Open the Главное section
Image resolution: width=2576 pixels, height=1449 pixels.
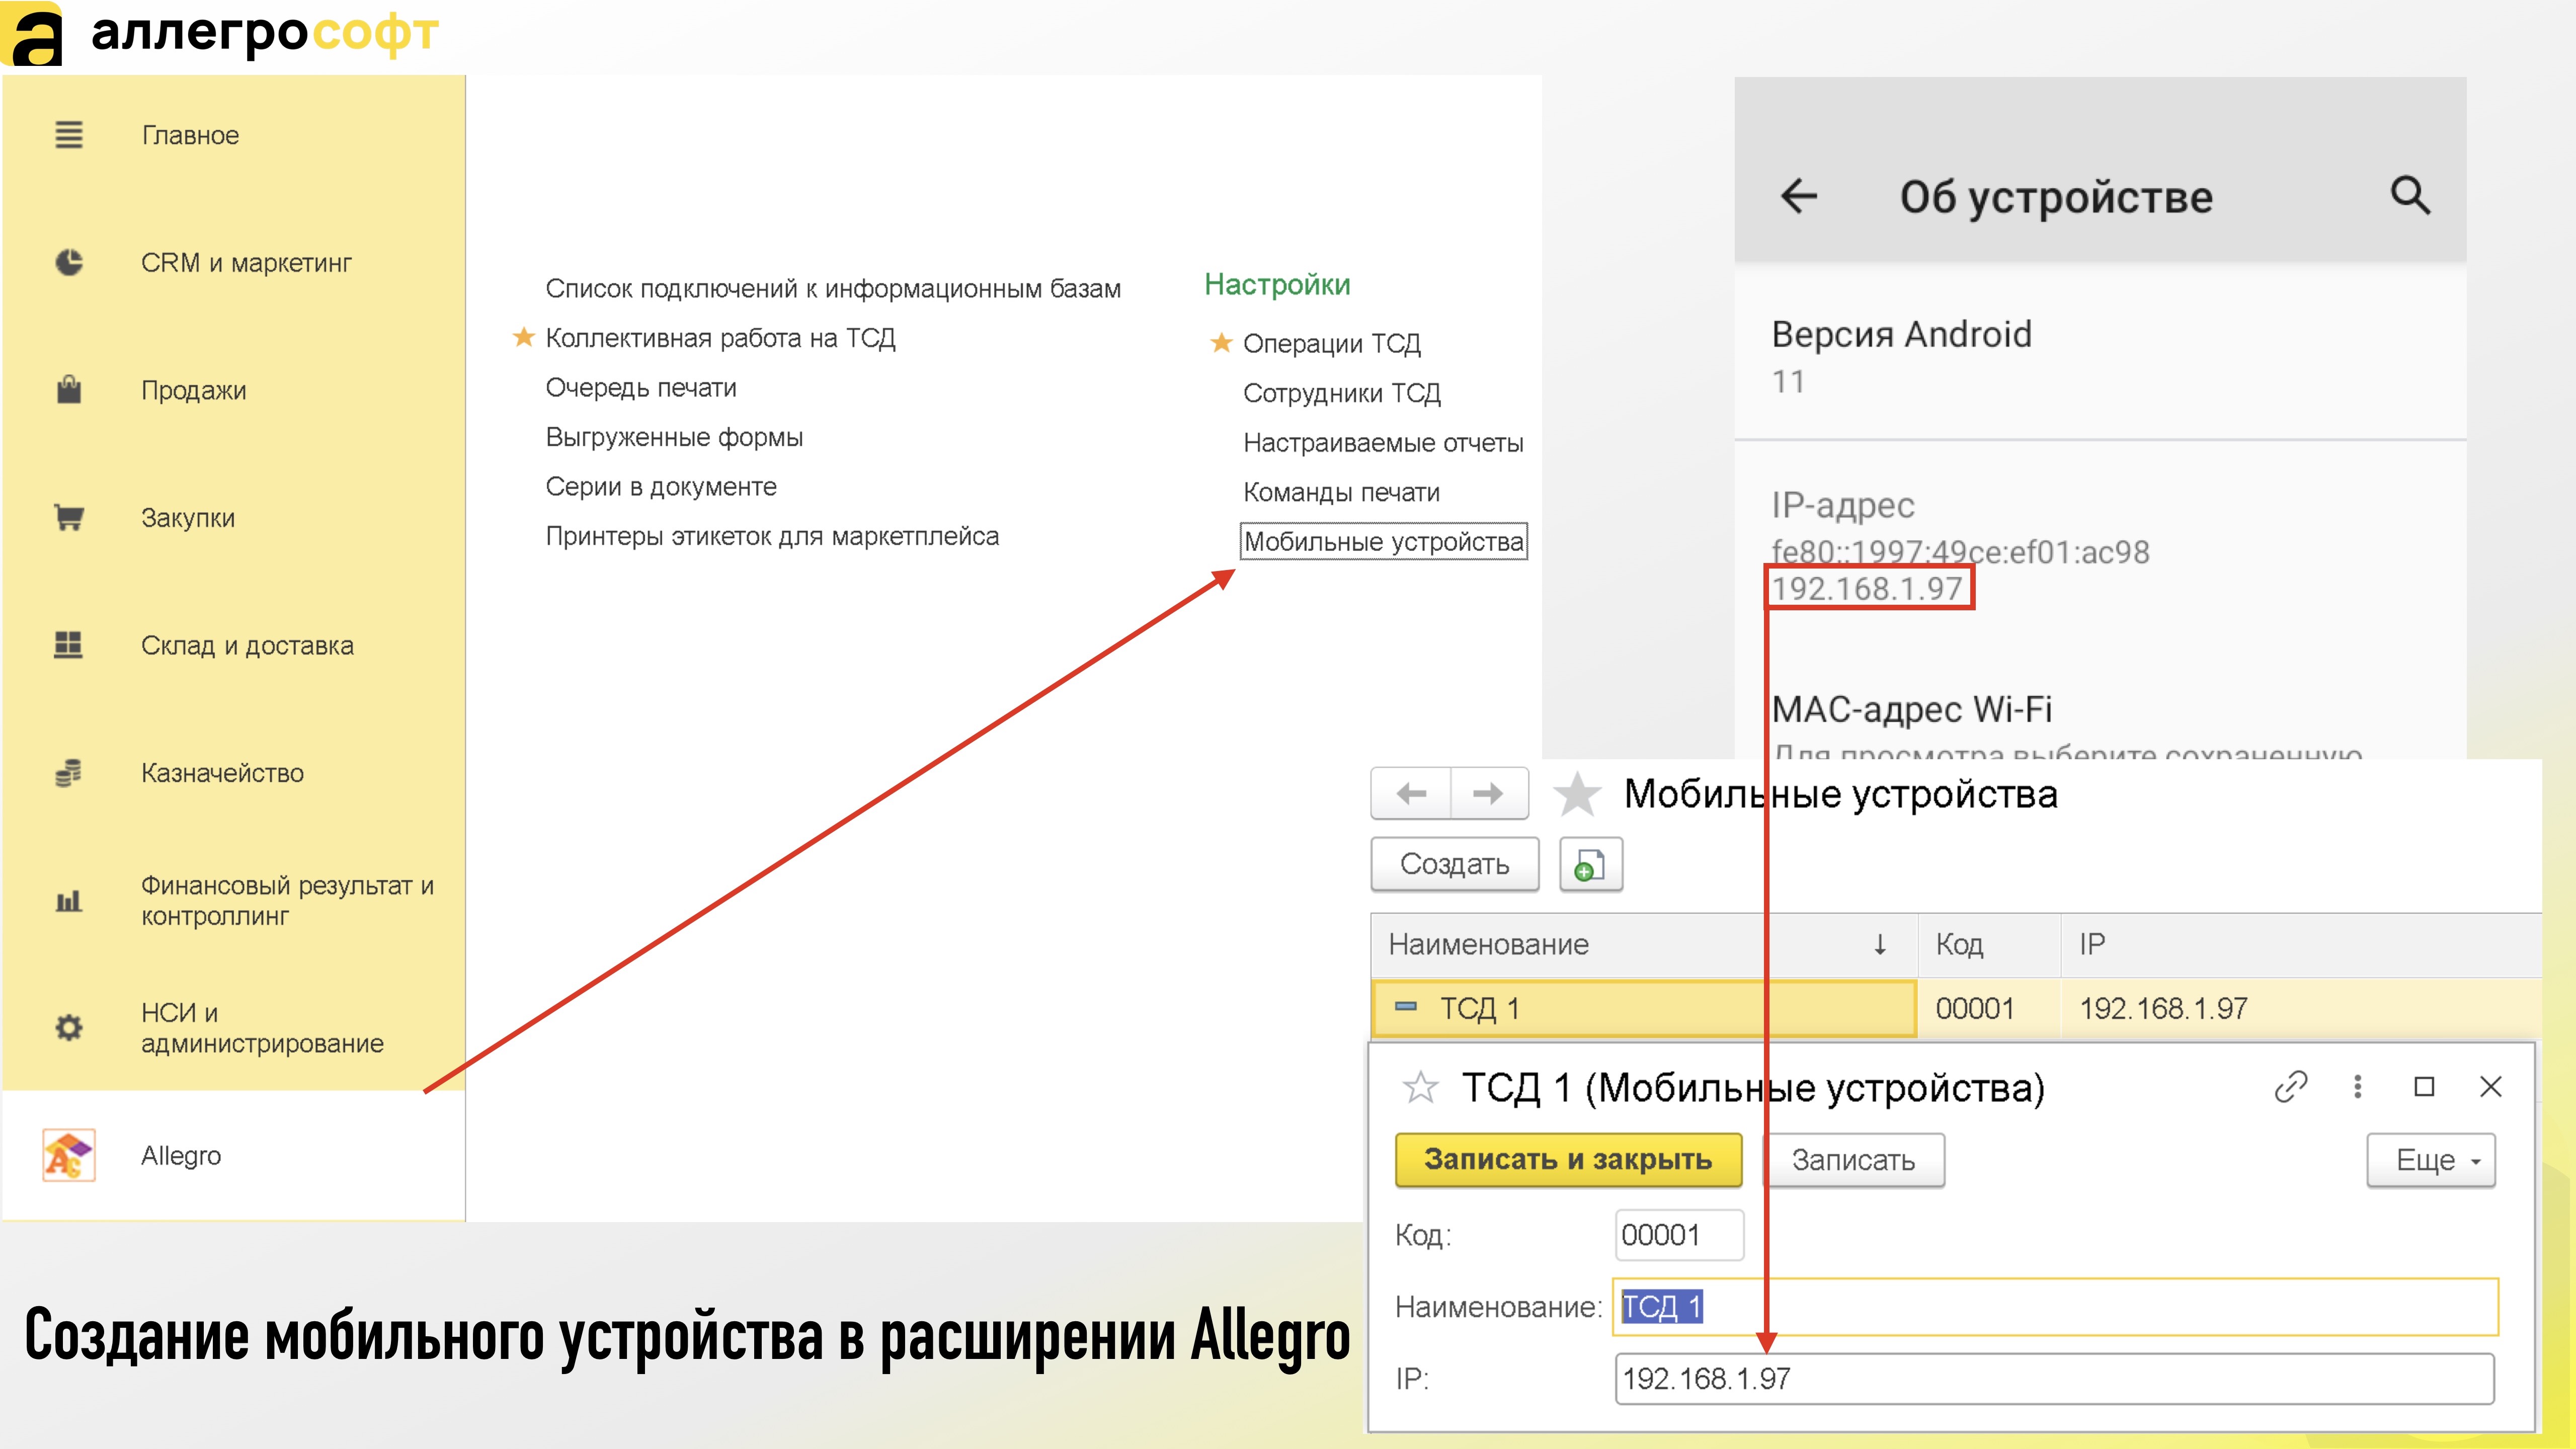[x=190, y=135]
